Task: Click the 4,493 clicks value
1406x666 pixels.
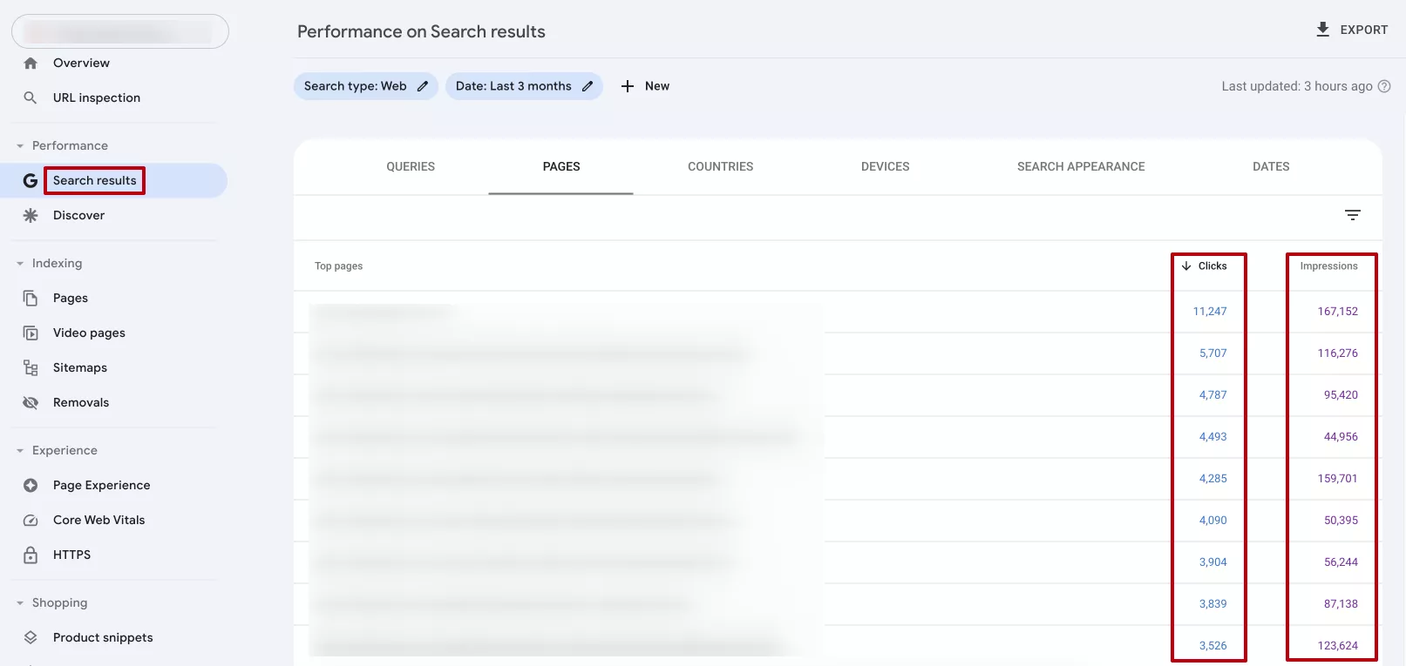Action: (1212, 437)
